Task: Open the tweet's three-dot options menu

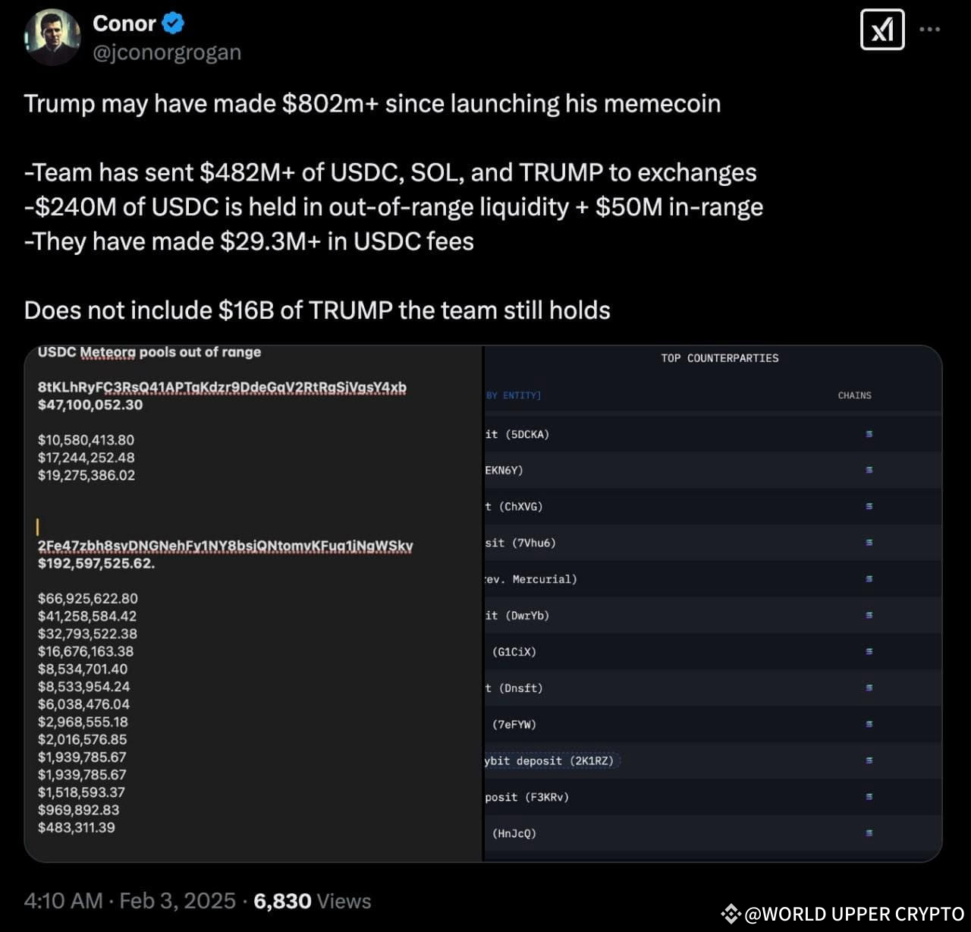Action: [929, 27]
